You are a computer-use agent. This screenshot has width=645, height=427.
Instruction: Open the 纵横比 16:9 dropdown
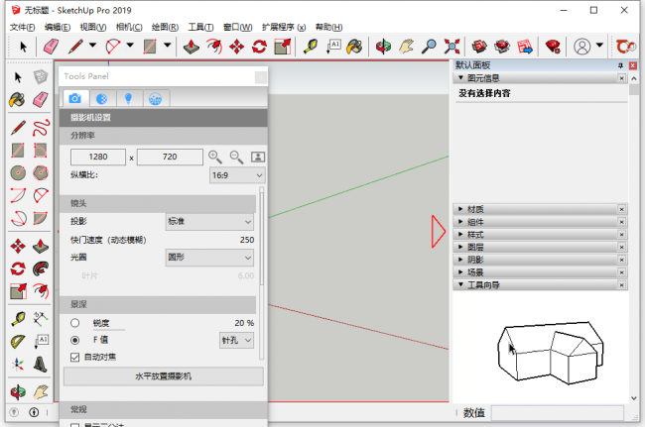(236, 174)
